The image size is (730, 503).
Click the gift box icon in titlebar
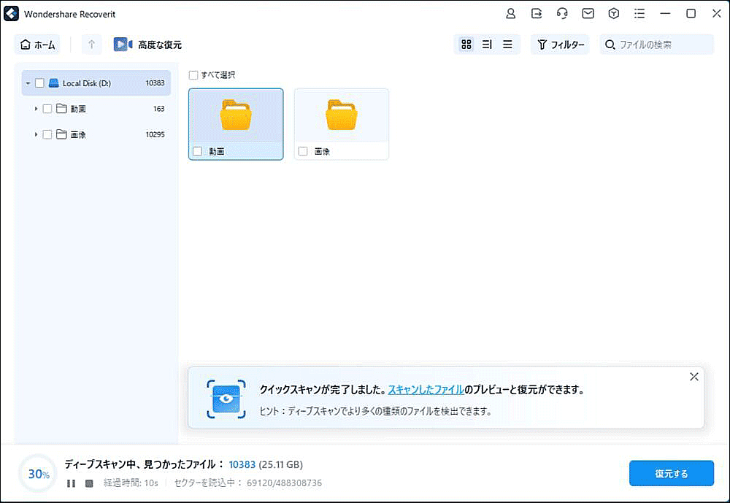tap(614, 14)
